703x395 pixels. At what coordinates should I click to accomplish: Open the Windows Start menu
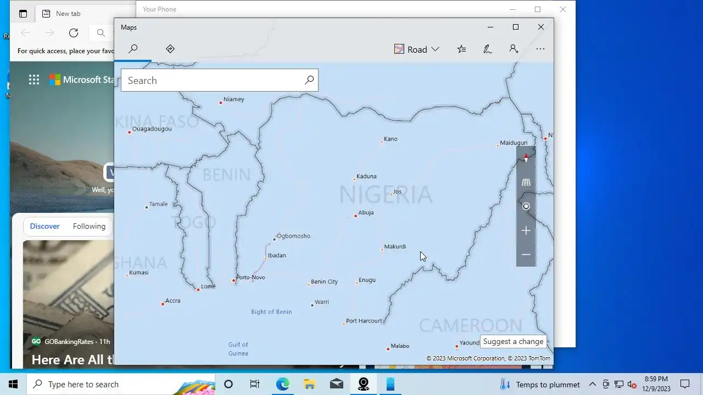point(13,384)
